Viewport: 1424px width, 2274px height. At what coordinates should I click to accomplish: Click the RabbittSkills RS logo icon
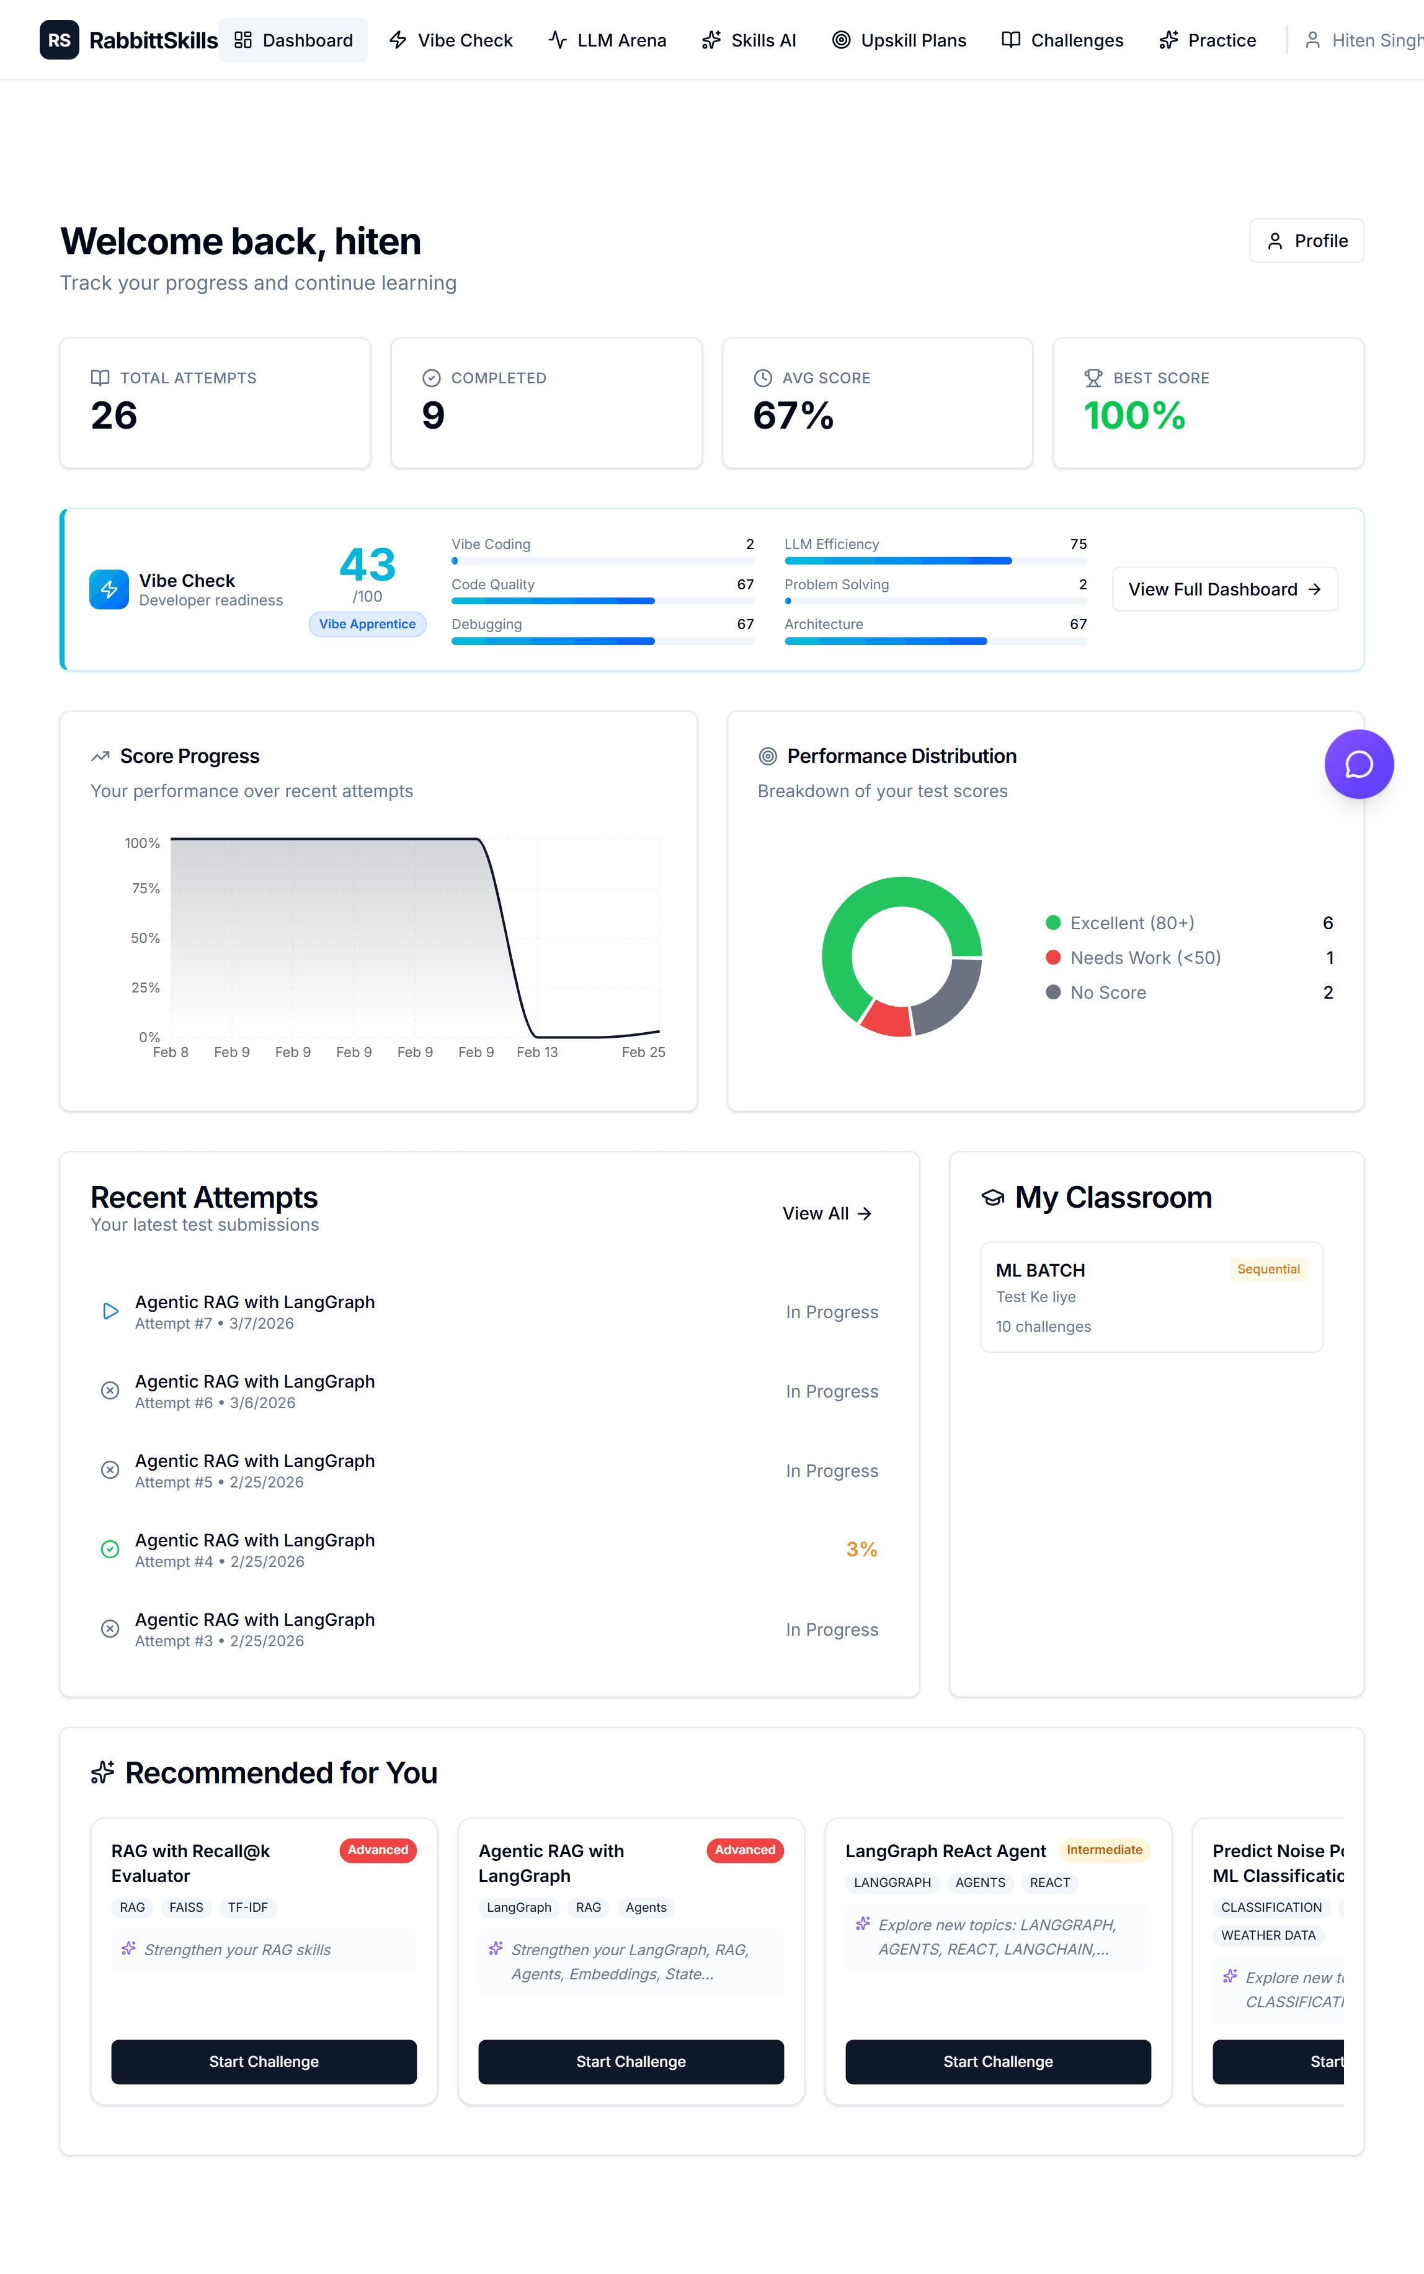tap(60, 40)
